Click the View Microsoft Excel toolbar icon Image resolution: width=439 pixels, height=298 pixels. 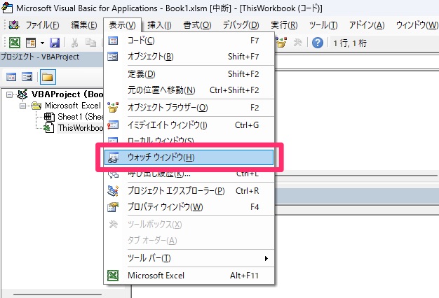pyautogui.click(x=15, y=43)
